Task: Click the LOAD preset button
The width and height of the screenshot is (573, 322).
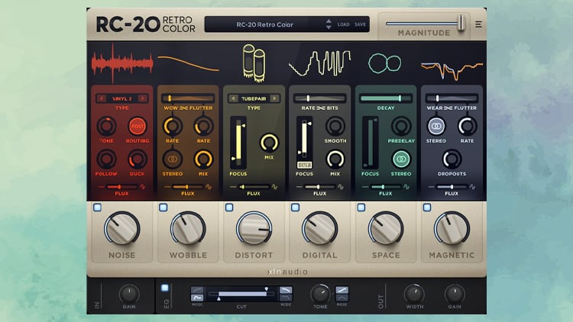Action: tap(343, 24)
